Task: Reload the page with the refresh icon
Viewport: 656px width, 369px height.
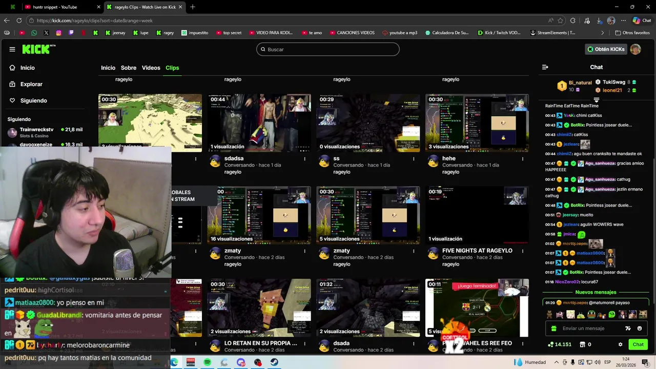Action: (19, 20)
